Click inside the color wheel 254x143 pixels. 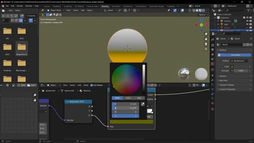[126, 79]
